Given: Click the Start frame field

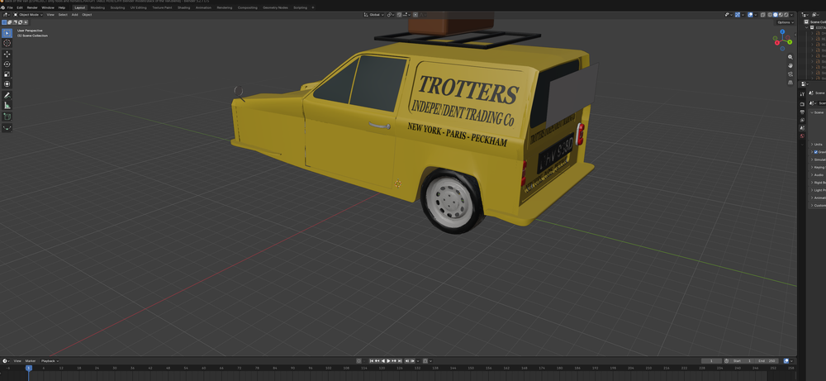Looking at the screenshot, I should [743, 361].
